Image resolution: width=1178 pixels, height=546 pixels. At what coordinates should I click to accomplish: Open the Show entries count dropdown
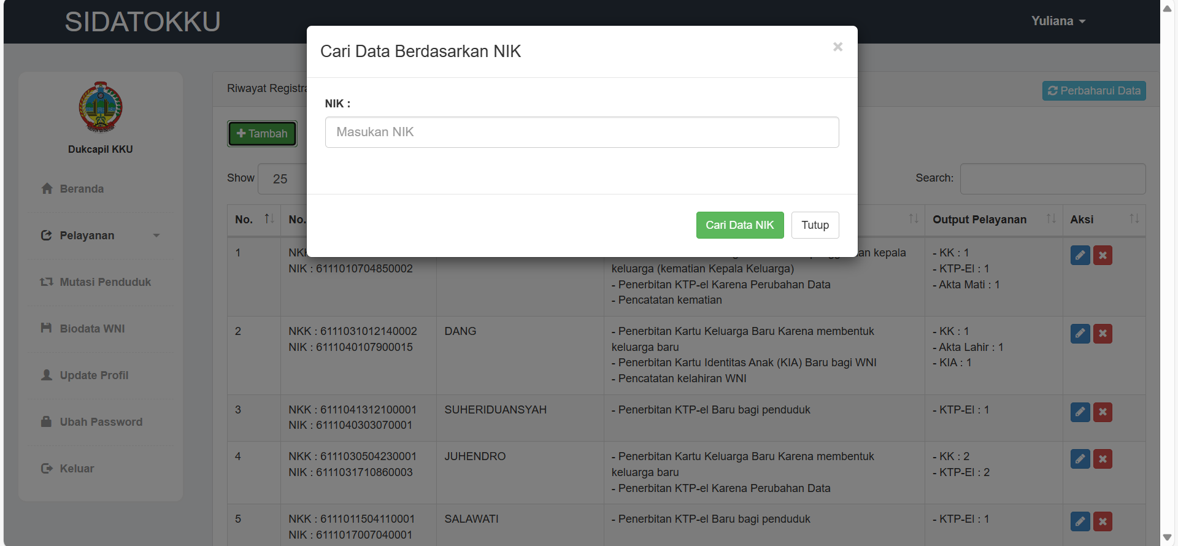pyautogui.click(x=283, y=179)
